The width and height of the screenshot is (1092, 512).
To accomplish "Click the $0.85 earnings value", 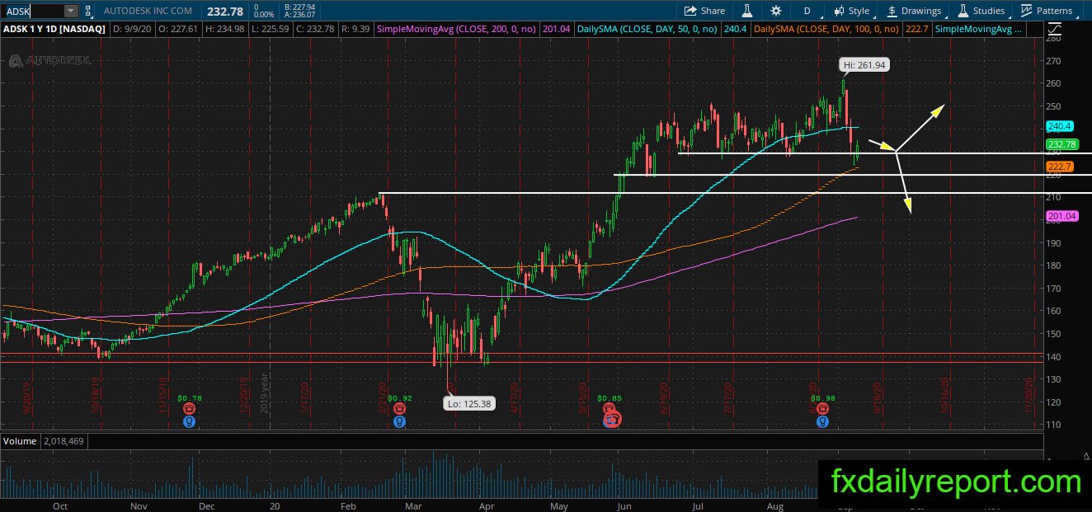I will point(609,398).
